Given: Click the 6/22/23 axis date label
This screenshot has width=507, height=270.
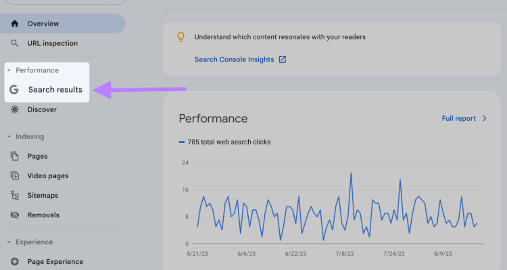Looking at the screenshot, I should coord(295,254).
